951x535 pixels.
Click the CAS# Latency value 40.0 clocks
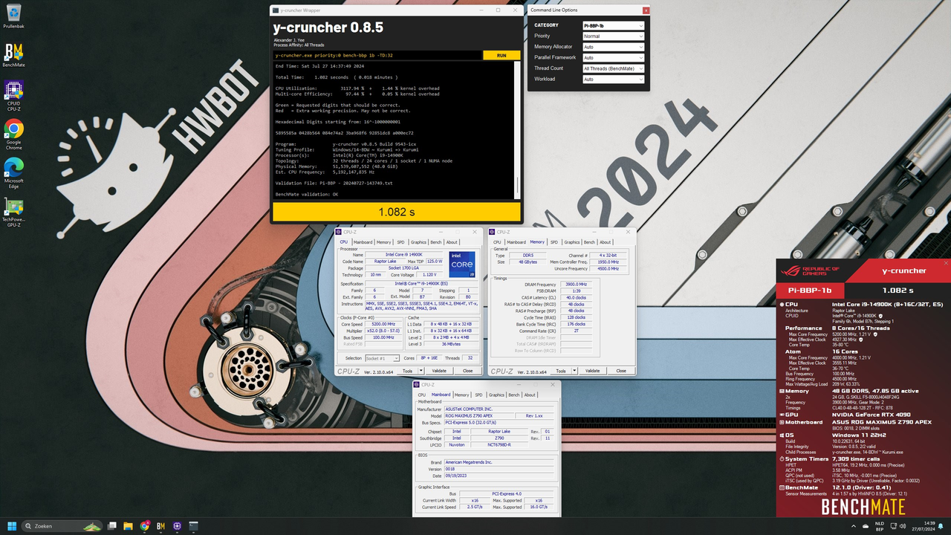[x=576, y=297]
